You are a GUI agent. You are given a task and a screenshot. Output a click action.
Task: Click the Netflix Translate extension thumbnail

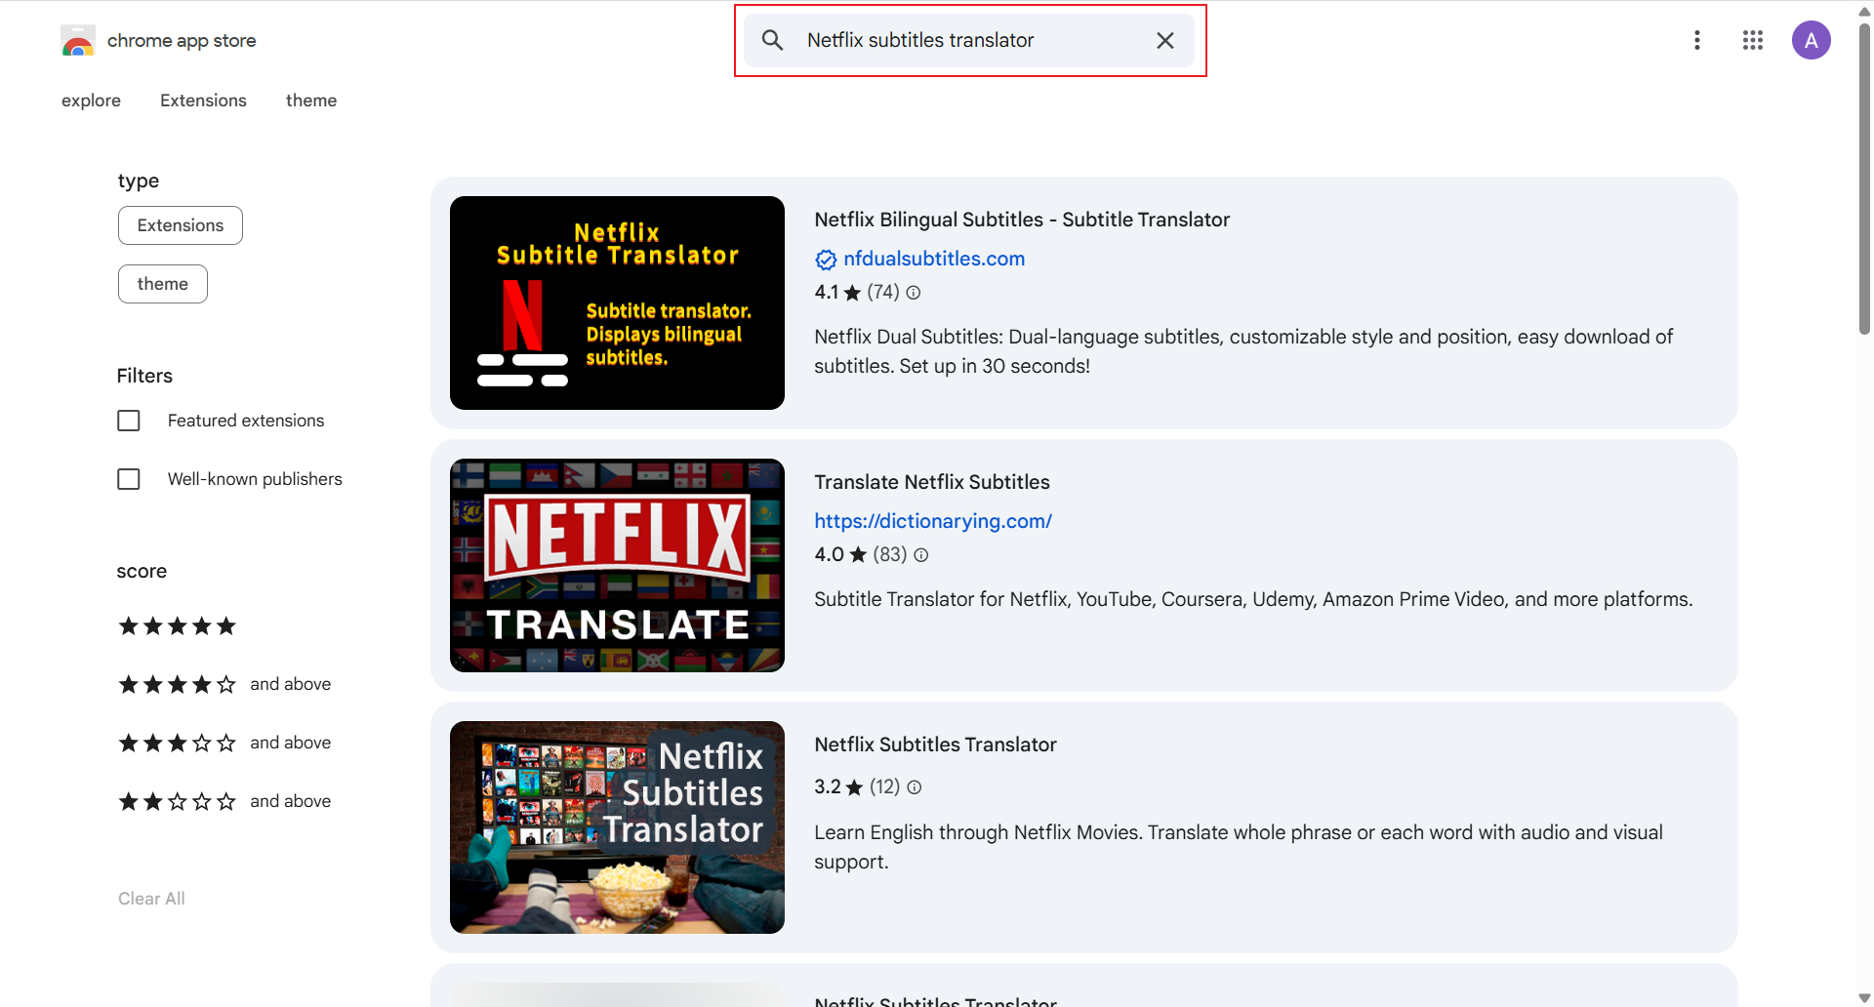[616, 565]
